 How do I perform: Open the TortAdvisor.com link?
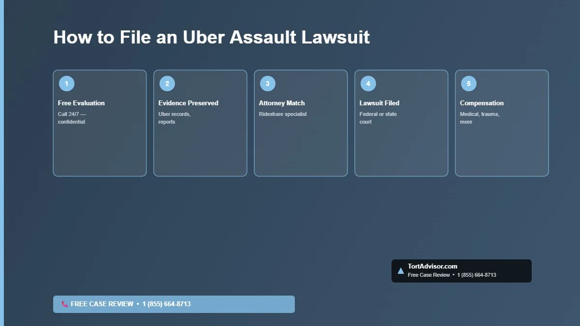[x=433, y=266]
